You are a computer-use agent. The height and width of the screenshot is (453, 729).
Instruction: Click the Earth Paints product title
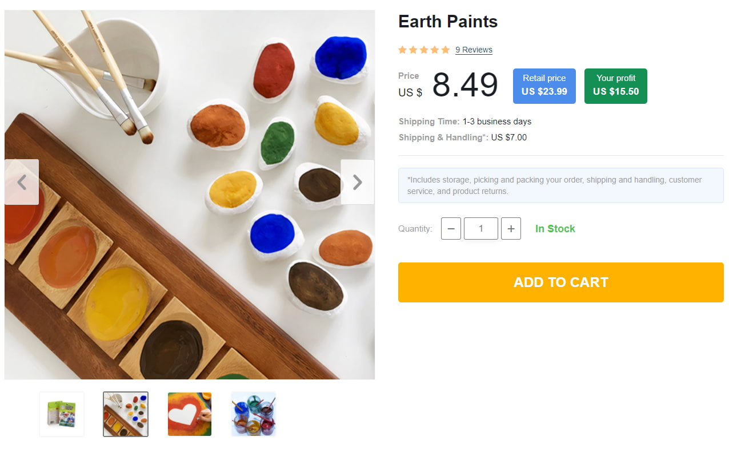(448, 21)
